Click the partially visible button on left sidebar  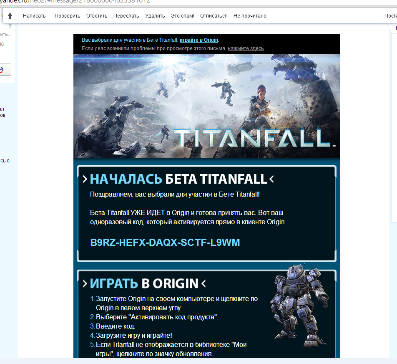(5, 69)
